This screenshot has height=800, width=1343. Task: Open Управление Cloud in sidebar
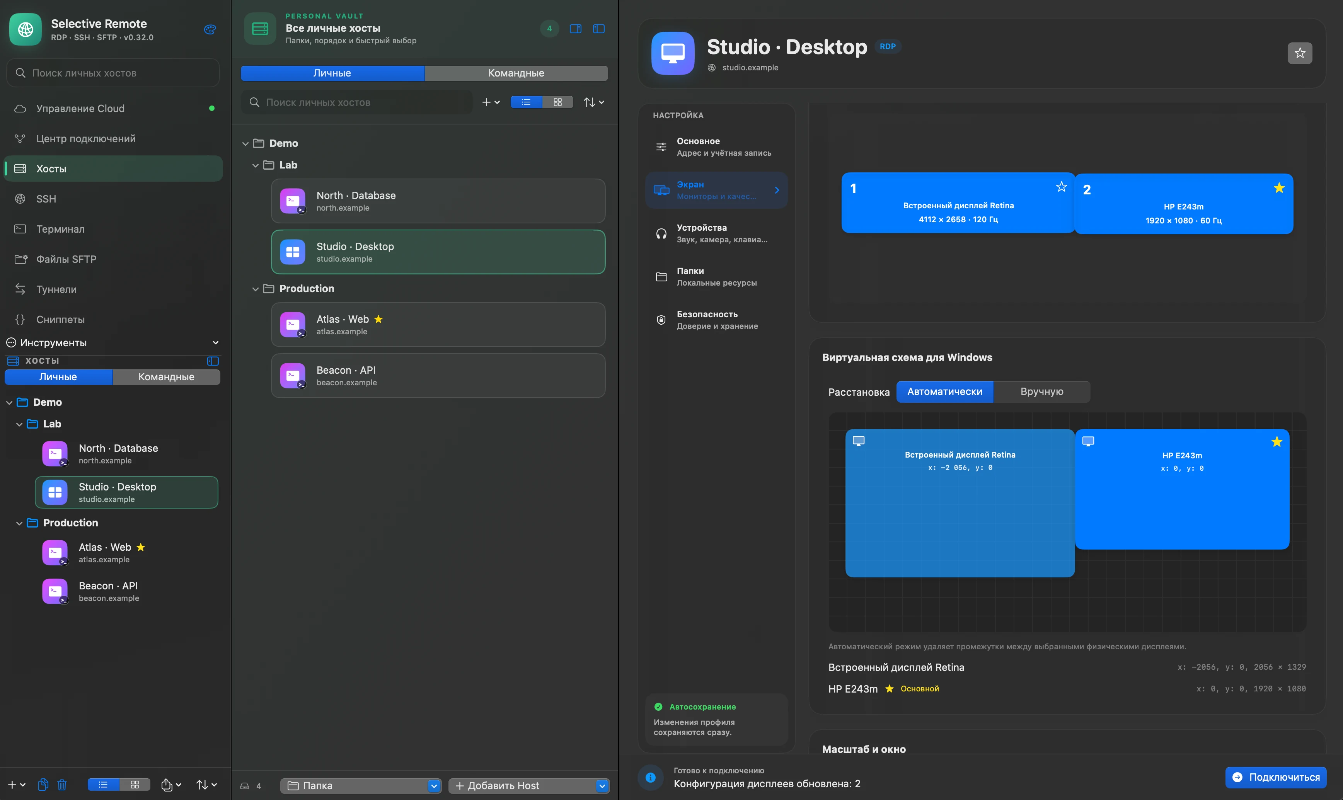click(113, 108)
